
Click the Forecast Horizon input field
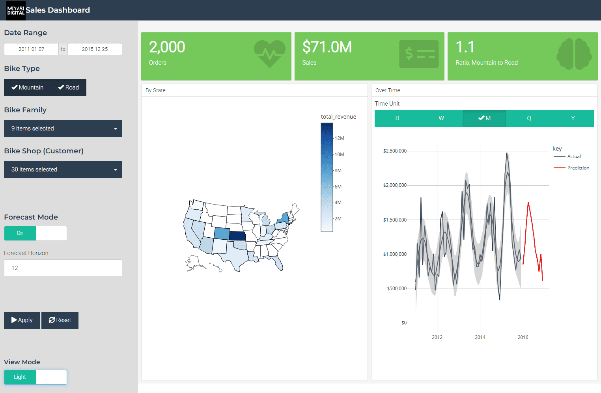(63, 268)
